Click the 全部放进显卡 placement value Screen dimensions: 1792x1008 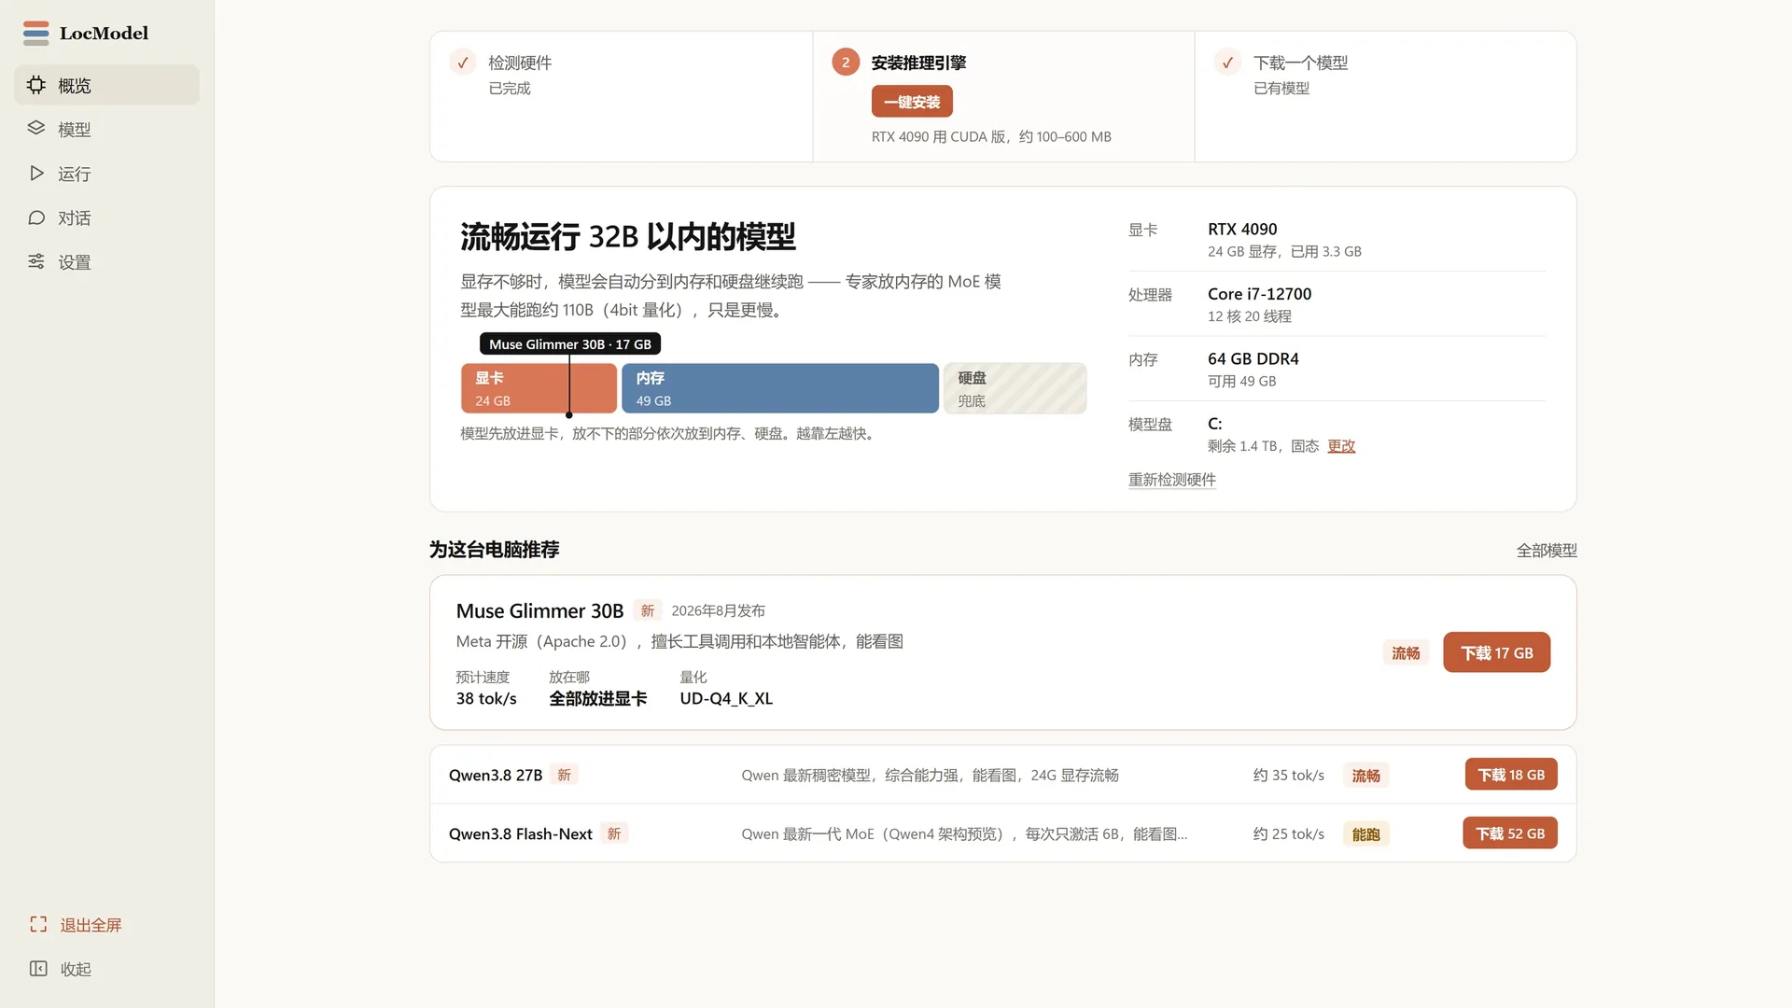tap(597, 699)
